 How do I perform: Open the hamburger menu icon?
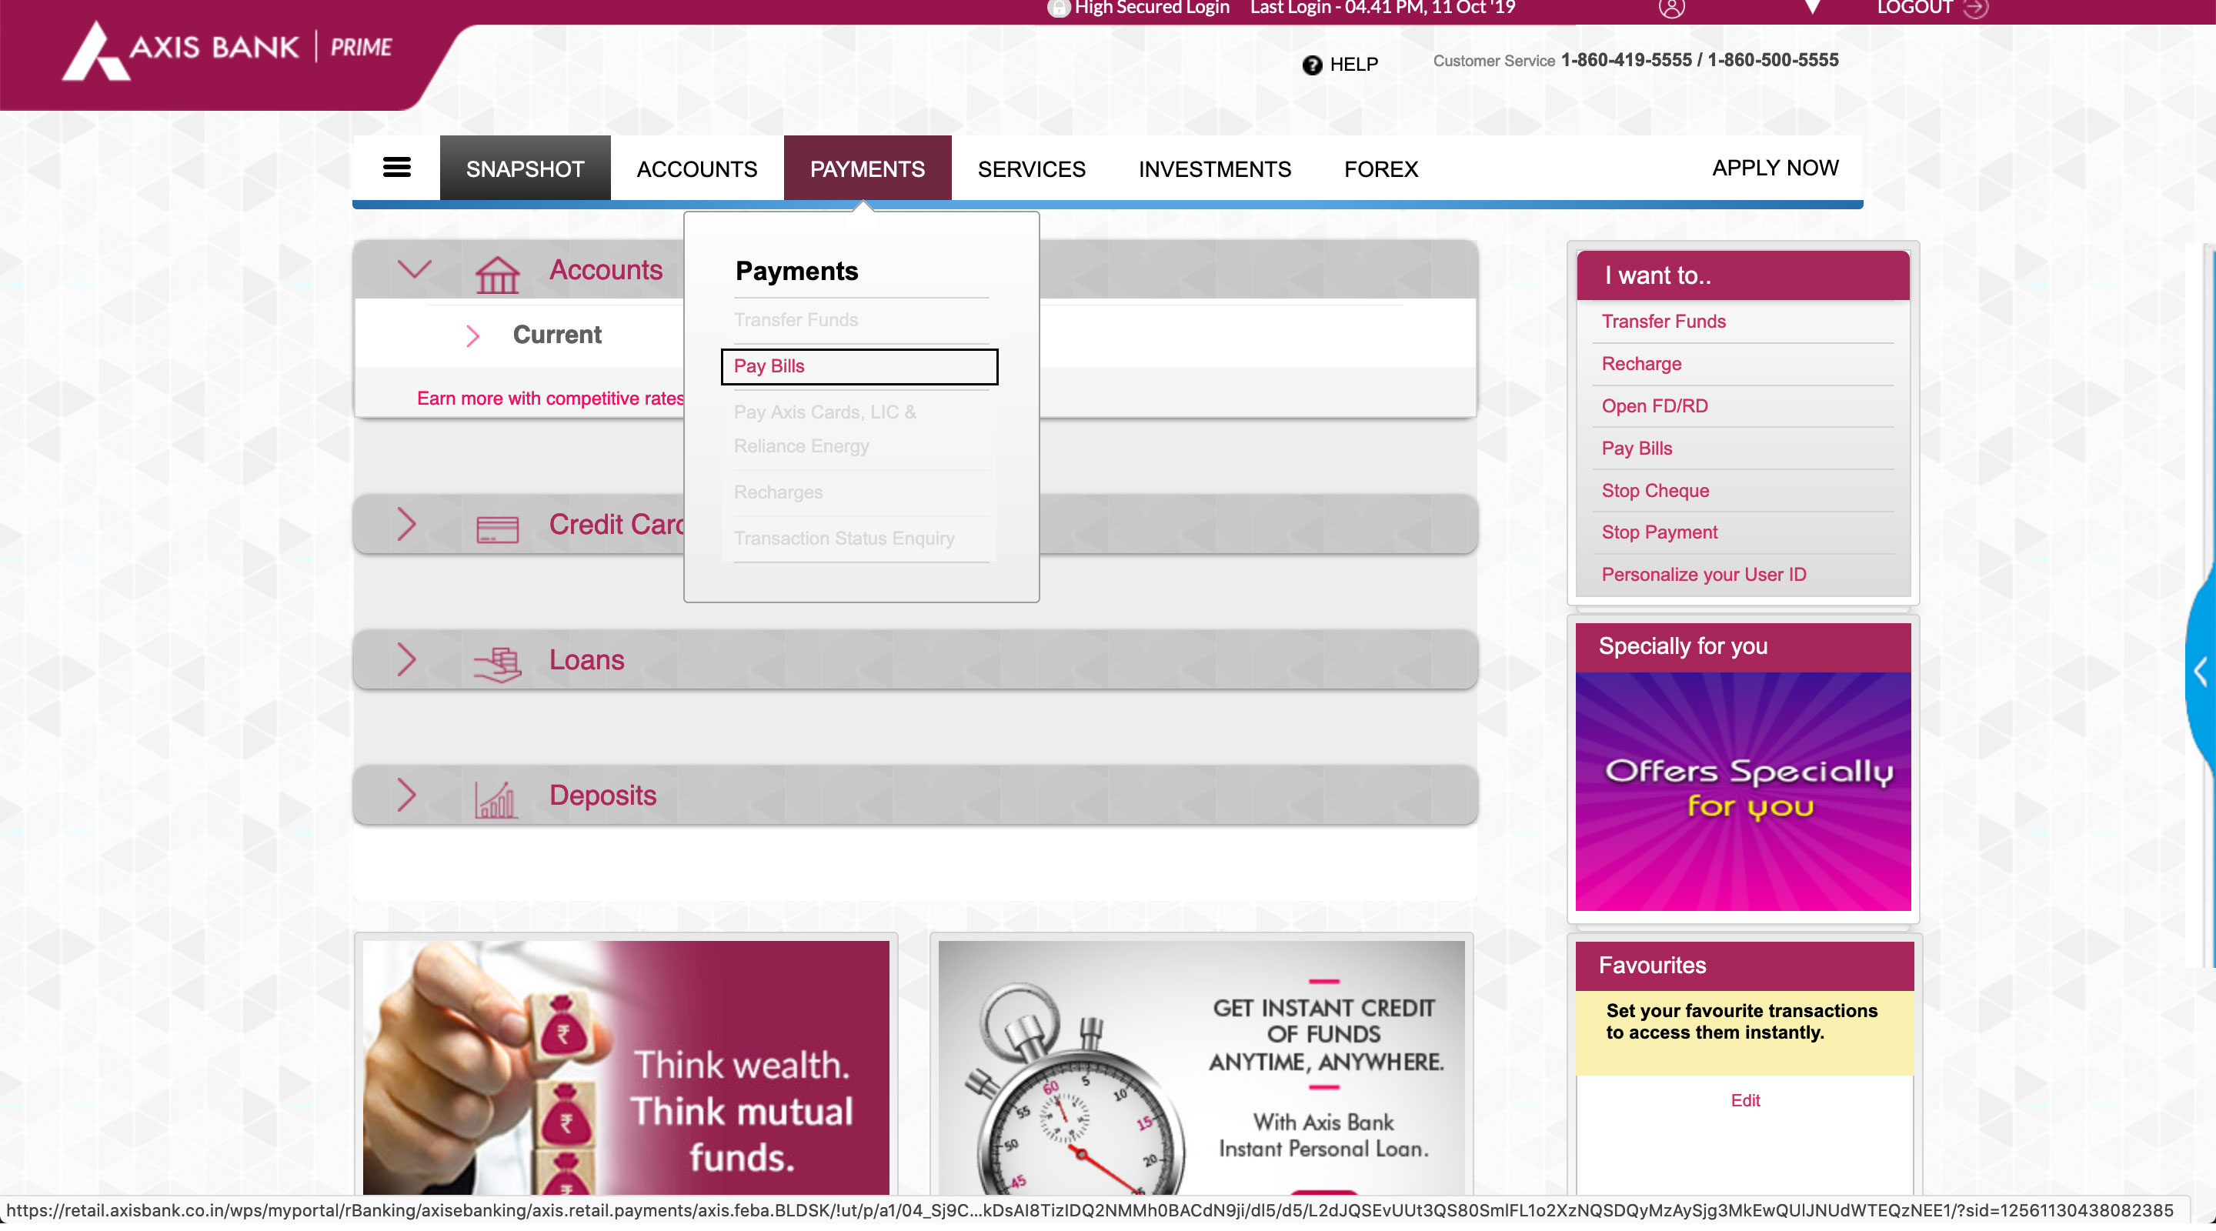pos(395,168)
